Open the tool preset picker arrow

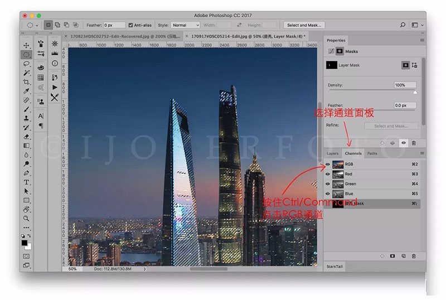pyautogui.click(x=37, y=25)
